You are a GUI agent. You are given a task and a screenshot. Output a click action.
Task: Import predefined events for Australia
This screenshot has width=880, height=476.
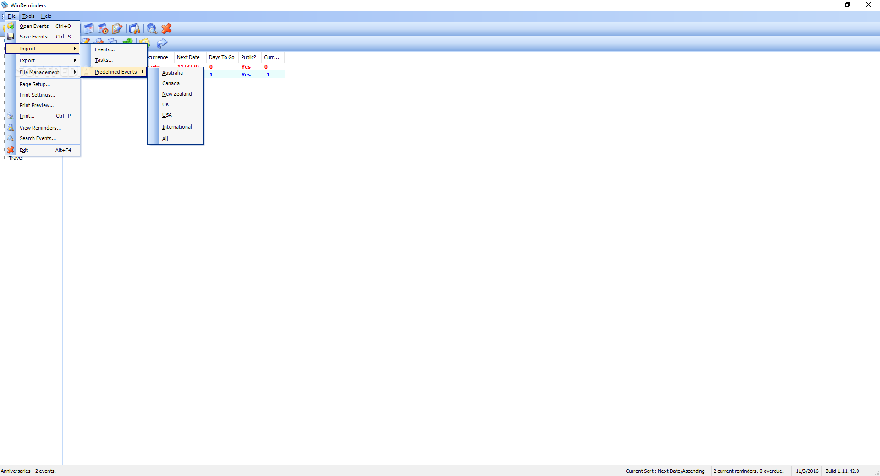tap(176, 73)
